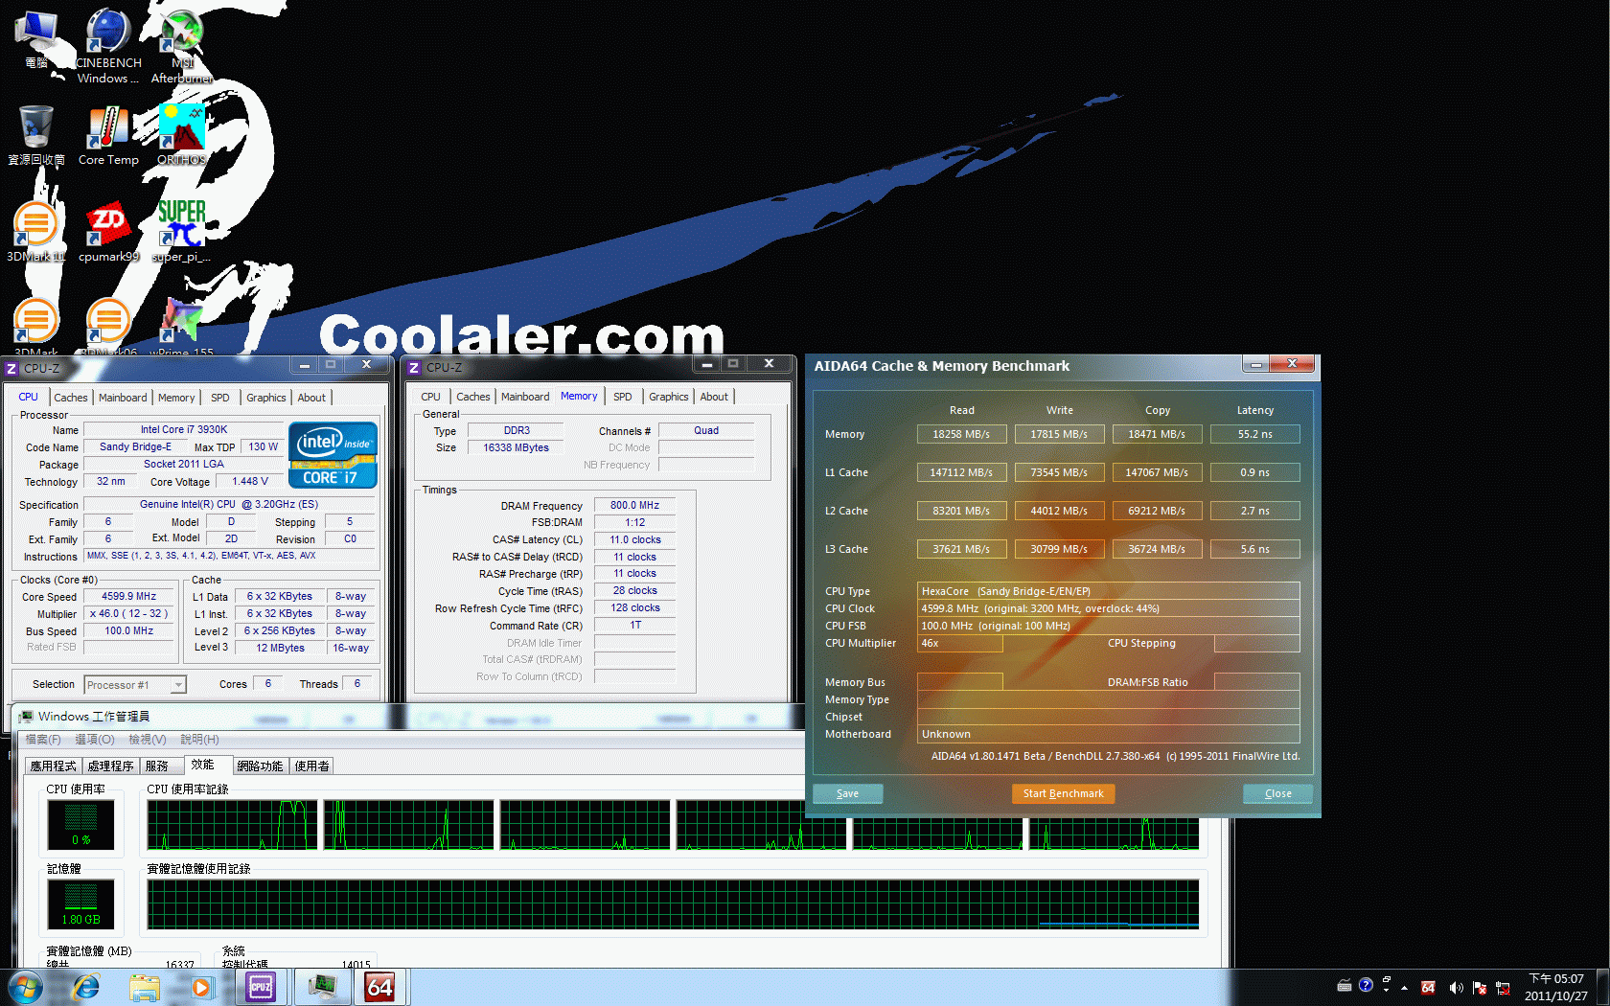
Task: Open About tab in left CPU-Z
Action: pos(311,398)
